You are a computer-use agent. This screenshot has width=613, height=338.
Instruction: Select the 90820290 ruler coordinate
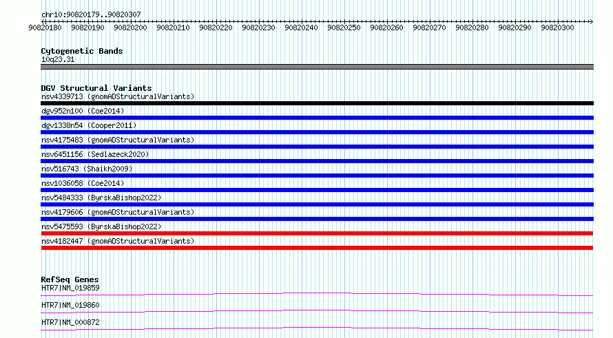[x=515, y=28]
